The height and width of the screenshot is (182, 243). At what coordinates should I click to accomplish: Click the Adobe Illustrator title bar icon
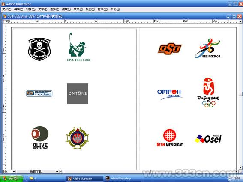tap(3, 4)
